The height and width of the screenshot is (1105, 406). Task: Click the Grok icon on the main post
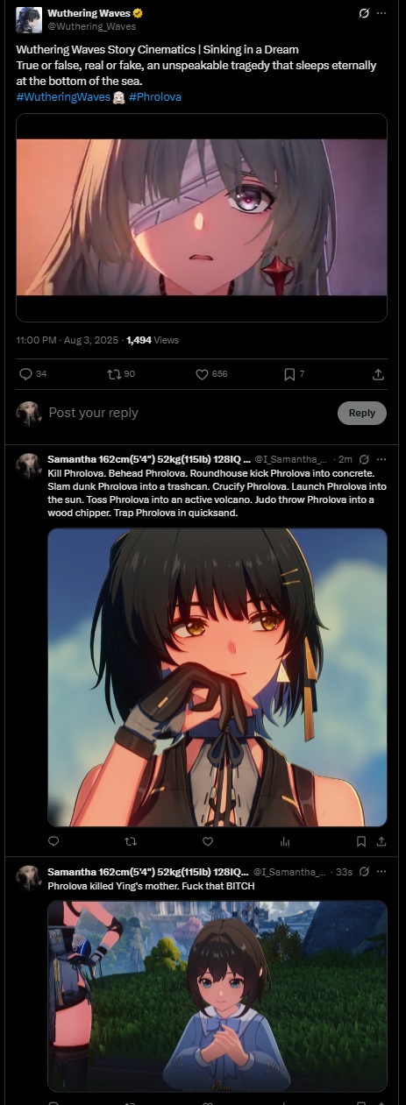(364, 14)
